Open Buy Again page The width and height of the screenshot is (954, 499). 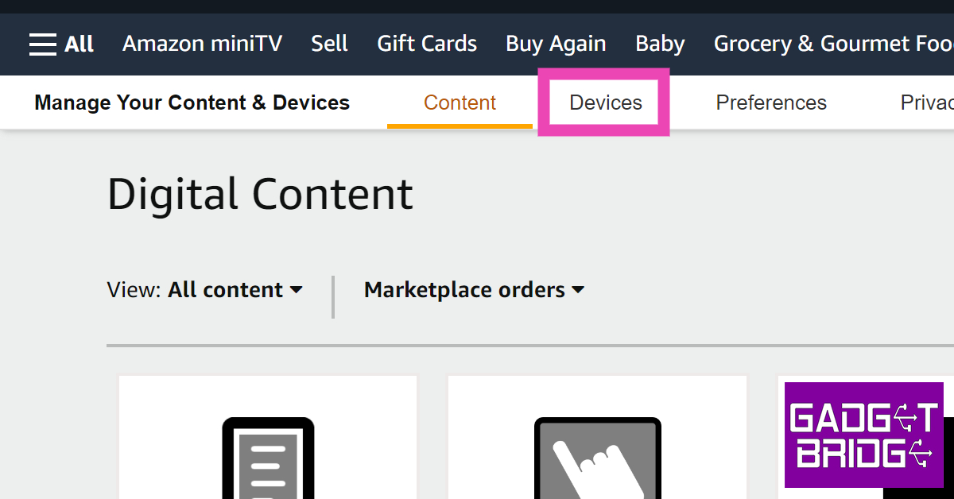pos(556,44)
